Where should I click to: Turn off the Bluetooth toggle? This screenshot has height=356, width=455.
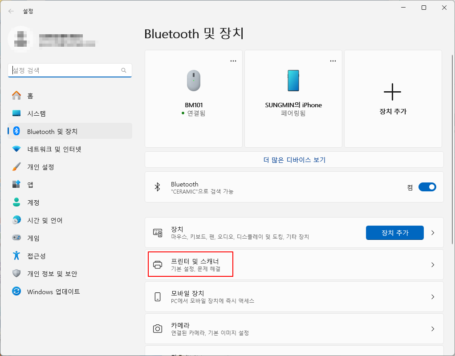click(427, 187)
